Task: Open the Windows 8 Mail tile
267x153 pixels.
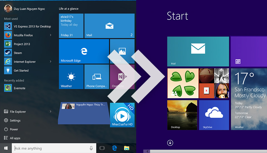Action: (x=198, y=52)
